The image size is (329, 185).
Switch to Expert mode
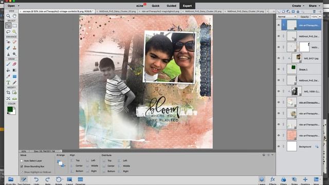[187, 6]
